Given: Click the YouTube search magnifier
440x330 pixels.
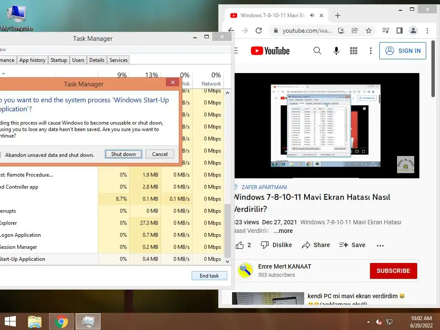Looking at the screenshot, I should click(x=317, y=51).
